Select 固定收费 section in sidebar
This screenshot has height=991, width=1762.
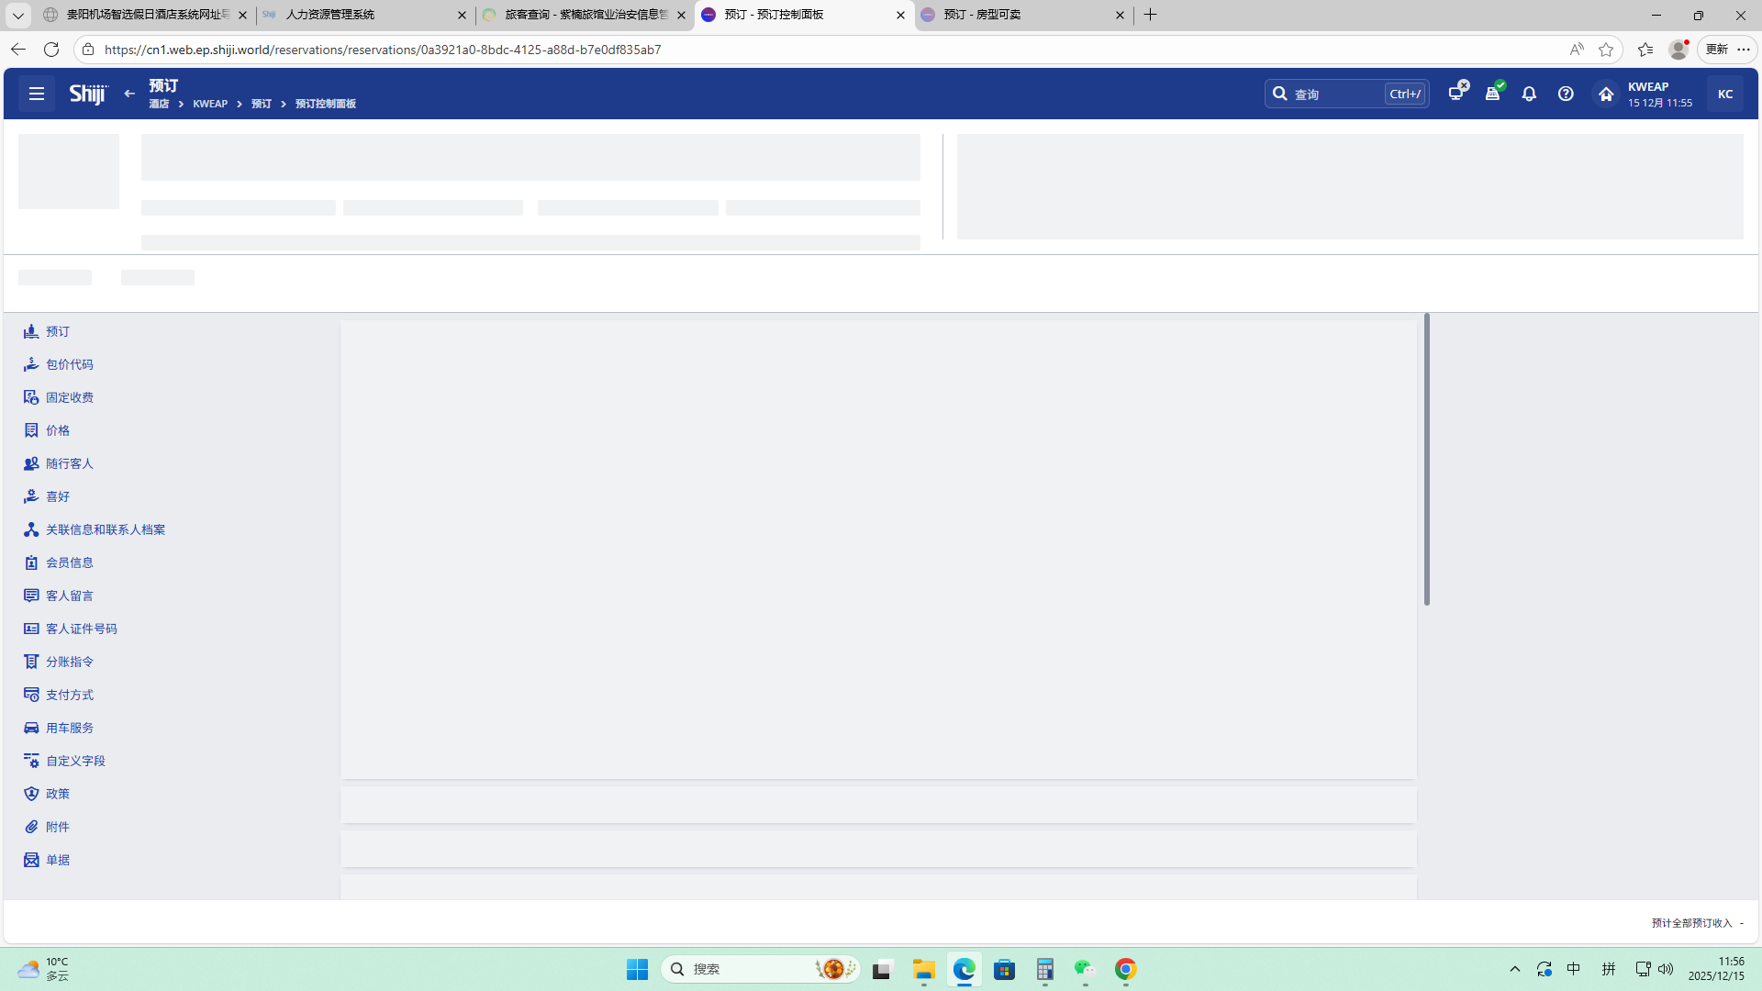pos(70,397)
